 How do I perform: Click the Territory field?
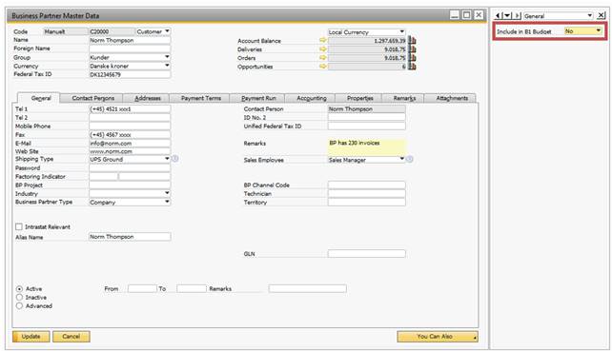pyautogui.click(x=366, y=203)
